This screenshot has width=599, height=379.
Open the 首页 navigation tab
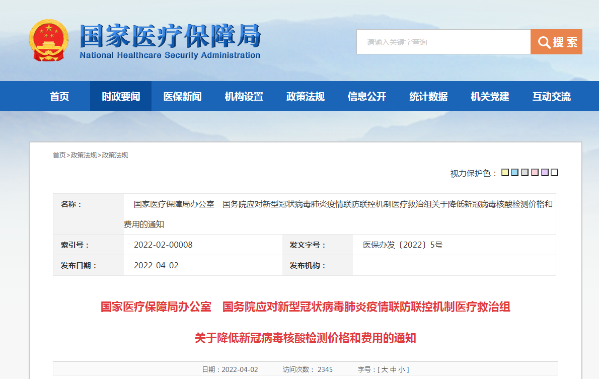tap(59, 96)
